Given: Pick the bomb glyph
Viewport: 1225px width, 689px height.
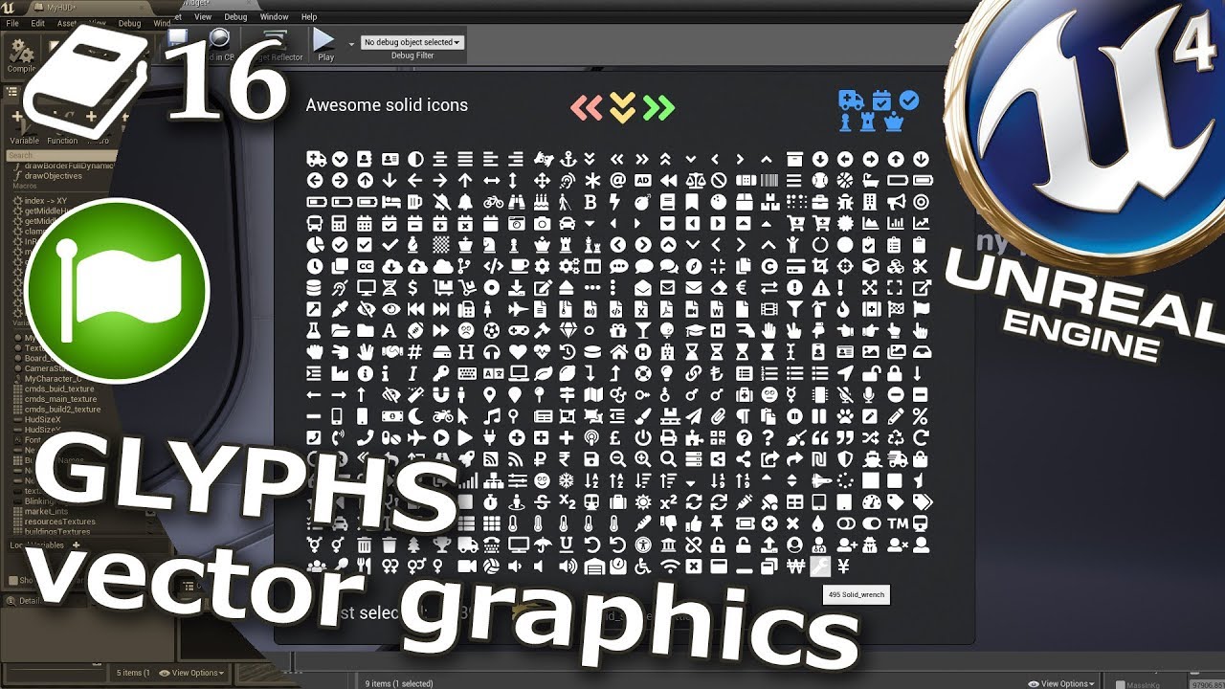Looking at the screenshot, I should click(642, 202).
